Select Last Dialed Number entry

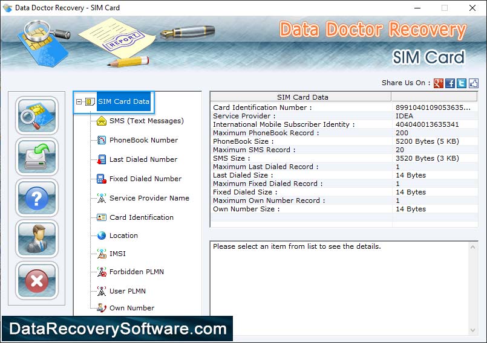click(x=143, y=159)
